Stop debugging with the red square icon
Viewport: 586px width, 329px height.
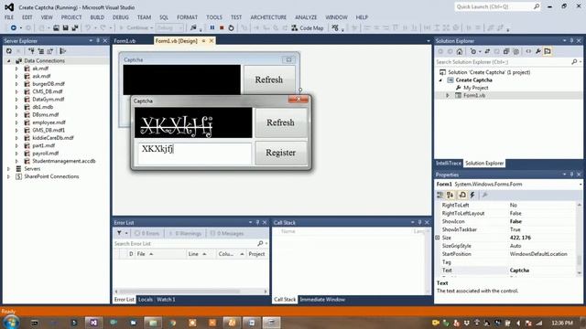(x=222, y=27)
